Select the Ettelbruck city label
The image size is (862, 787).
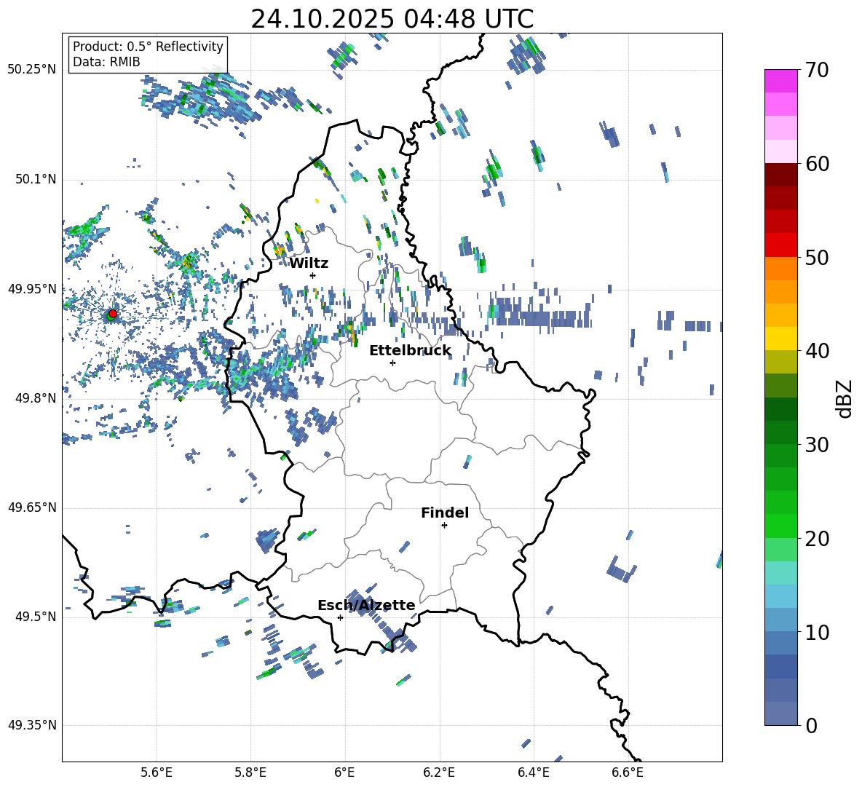(410, 351)
